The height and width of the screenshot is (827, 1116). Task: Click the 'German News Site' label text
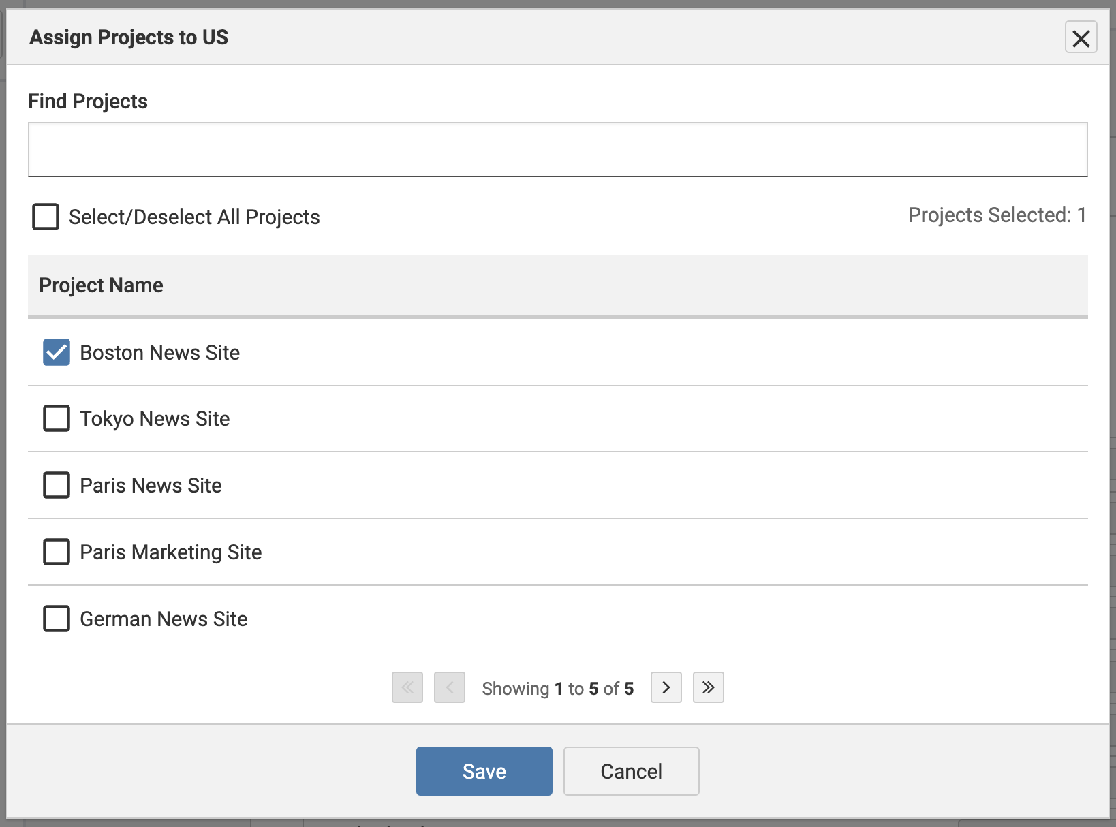coord(164,619)
